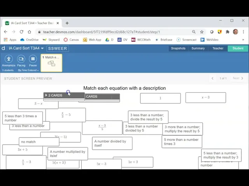Select the card '5 less than 3 times a number'
This screenshot has height=186, width=249.
[23, 118]
